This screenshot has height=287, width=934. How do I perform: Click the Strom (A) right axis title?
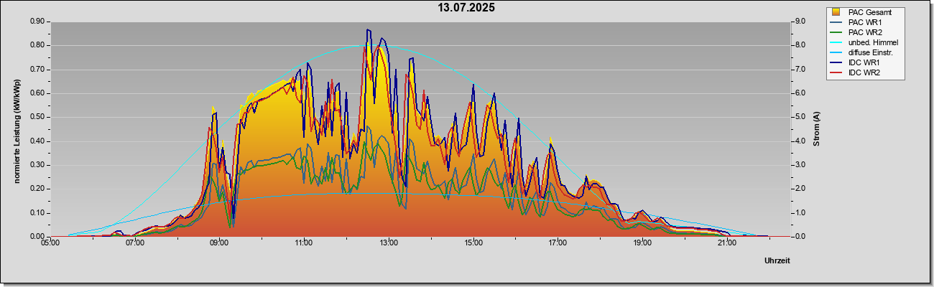pos(817,129)
